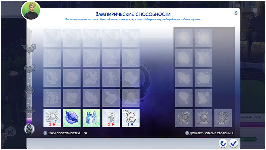This screenshot has width=266, height=150.
Task: Select the sim walking through doorway power
Action: point(111,118)
